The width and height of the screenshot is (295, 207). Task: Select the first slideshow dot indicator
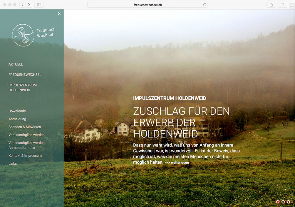tap(278, 202)
